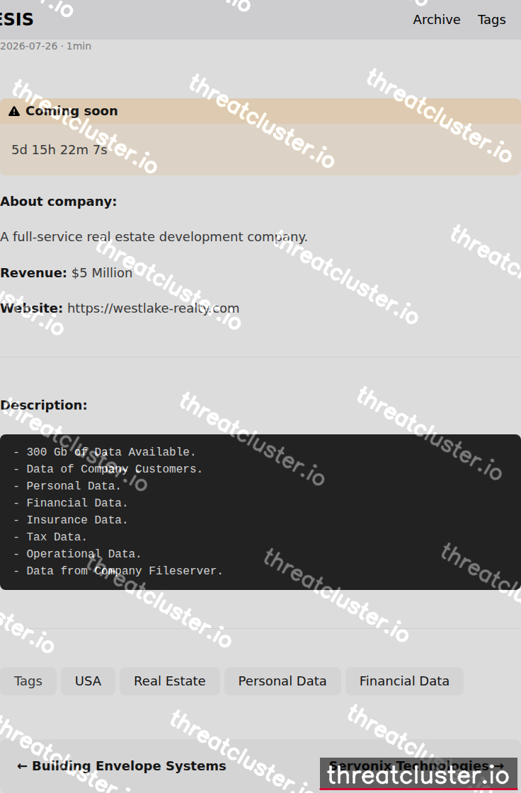Select line Data of Company Customers
Image resolution: width=521 pixels, height=793 pixels.
tap(108, 469)
